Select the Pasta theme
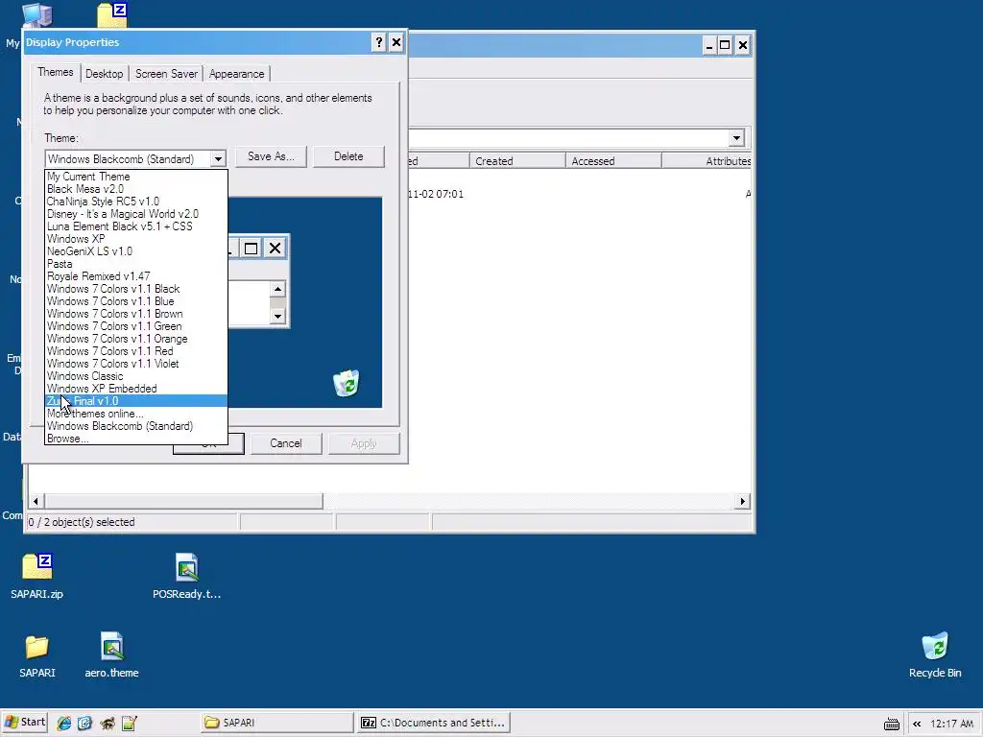 [136, 264]
